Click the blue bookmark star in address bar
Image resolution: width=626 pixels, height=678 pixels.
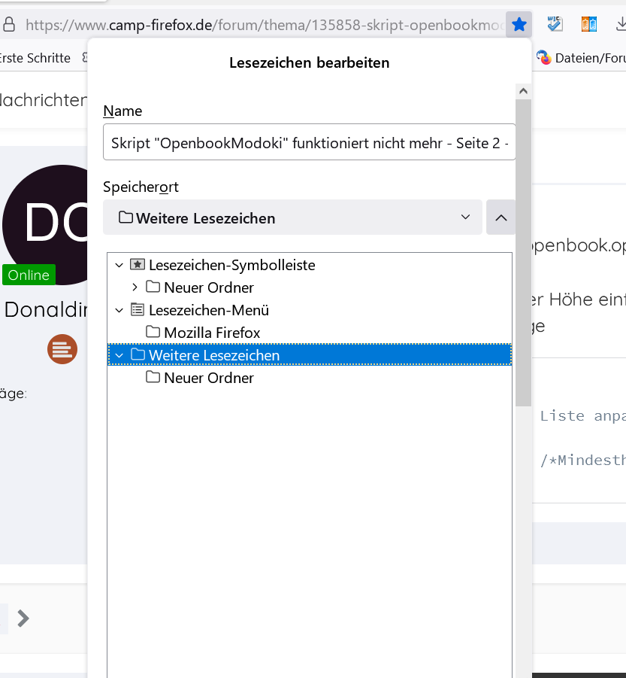tap(519, 25)
